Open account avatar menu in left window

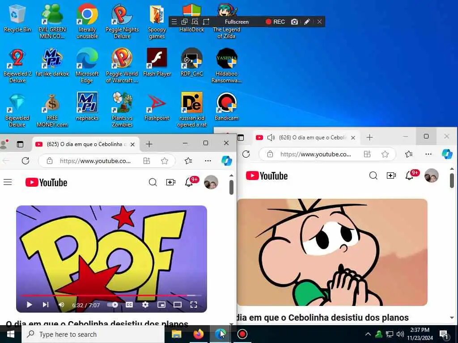(211, 182)
